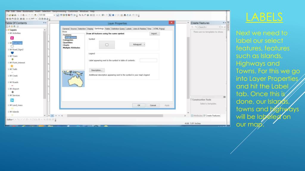
Task: Click the pink Activities layer symbol
Action: coord(12,38)
